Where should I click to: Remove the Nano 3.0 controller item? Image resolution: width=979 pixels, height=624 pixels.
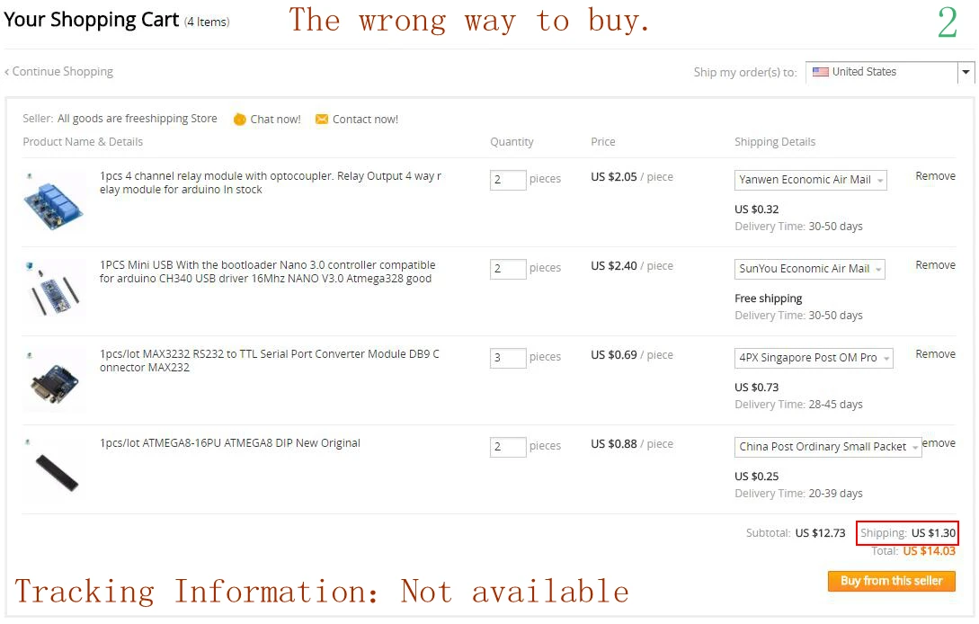pyautogui.click(x=935, y=265)
